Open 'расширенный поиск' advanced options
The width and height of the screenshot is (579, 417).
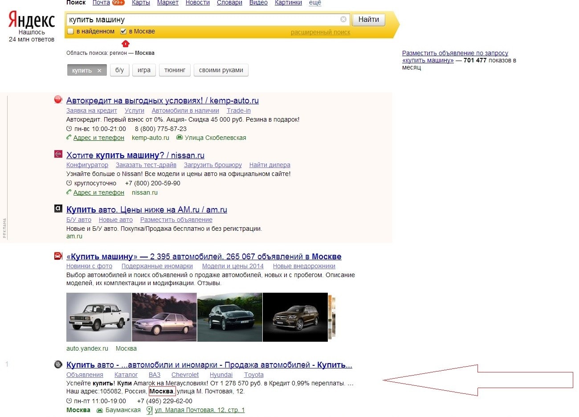coord(320,32)
